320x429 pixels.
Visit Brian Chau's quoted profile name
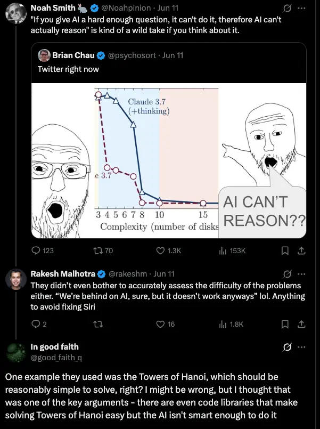[x=73, y=54]
